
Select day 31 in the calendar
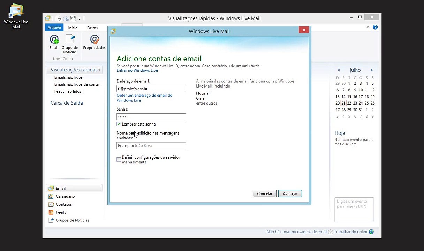(x=361, y=110)
